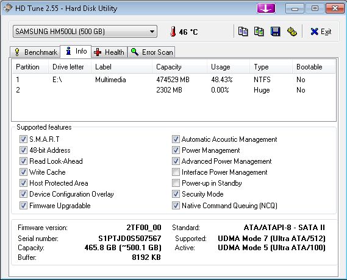The width and height of the screenshot is (347, 280).
Task: Enable Interface Power Management checkbox
Action: (176, 172)
